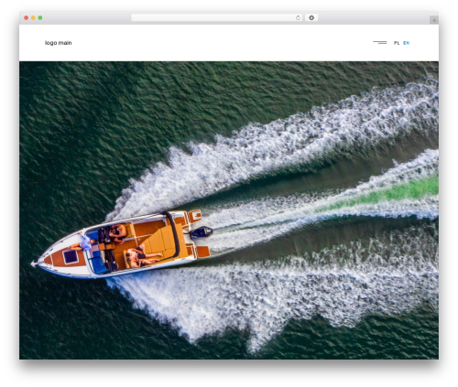Open a new browser tab with plus
458x387 pixels.
tap(434, 20)
